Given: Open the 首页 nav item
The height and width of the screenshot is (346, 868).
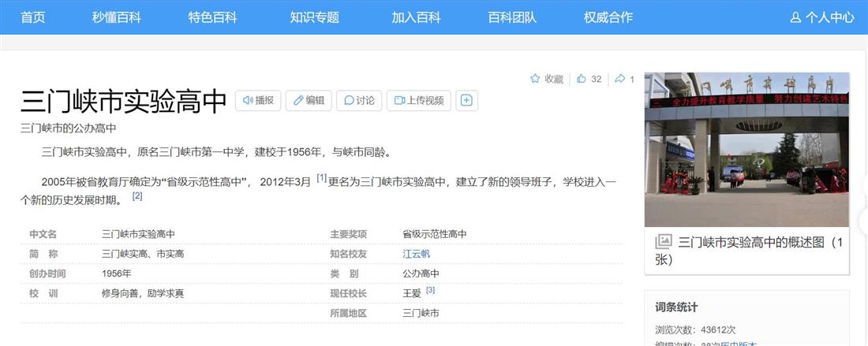Looking at the screenshot, I should coord(32,17).
